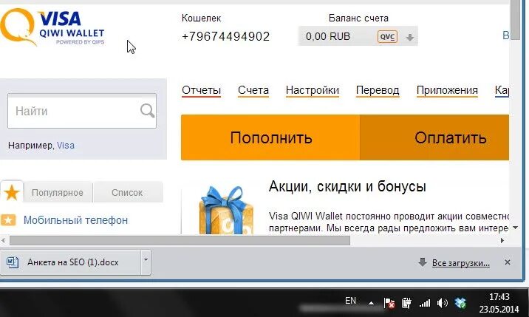Open the Счета tab
529x317 pixels.
pyautogui.click(x=253, y=90)
